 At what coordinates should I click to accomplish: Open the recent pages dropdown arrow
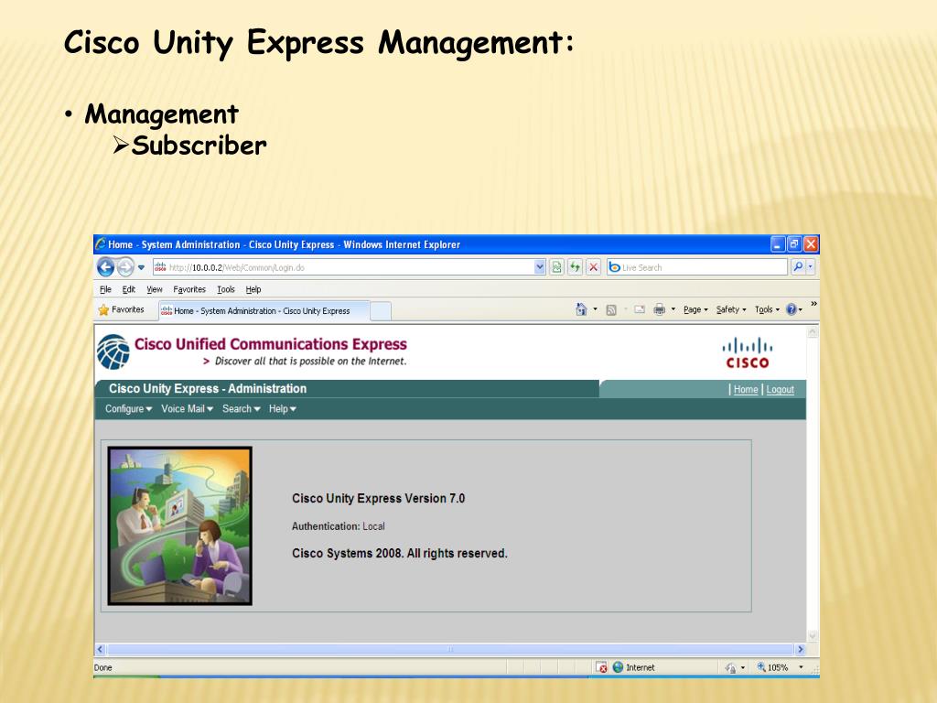[141, 267]
